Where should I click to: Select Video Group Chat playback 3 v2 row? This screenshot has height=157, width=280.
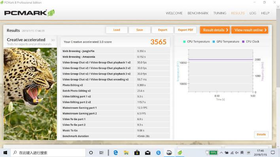[x=115, y=74]
